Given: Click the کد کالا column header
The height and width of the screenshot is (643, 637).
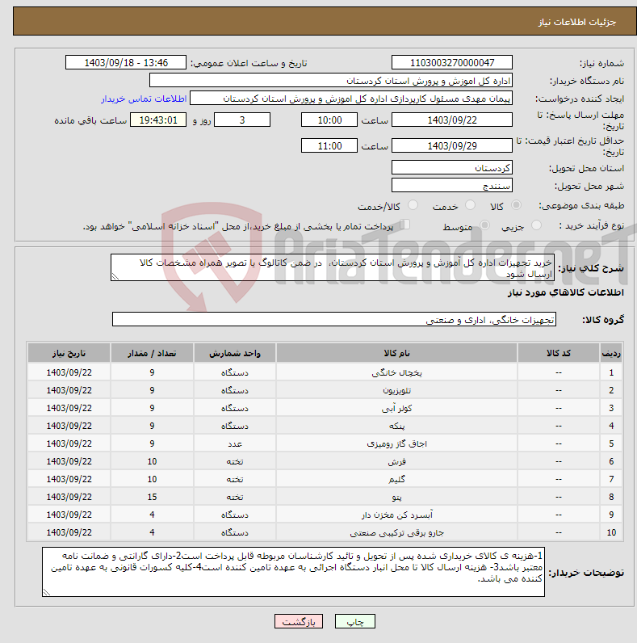Looking at the screenshot, I should coord(559,353).
